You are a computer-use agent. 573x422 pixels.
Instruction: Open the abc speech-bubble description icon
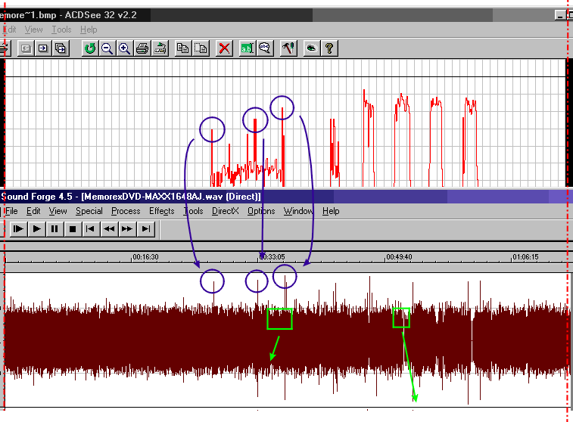(265, 48)
